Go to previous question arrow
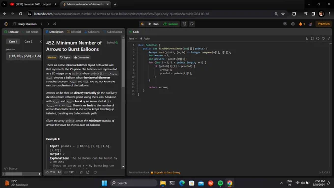Image resolution: width=334 pixels, height=188 pixels. click(42, 24)
